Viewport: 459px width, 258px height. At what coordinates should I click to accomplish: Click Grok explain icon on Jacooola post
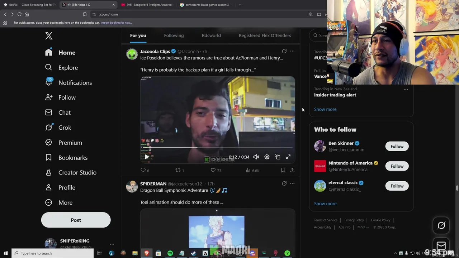284,51
